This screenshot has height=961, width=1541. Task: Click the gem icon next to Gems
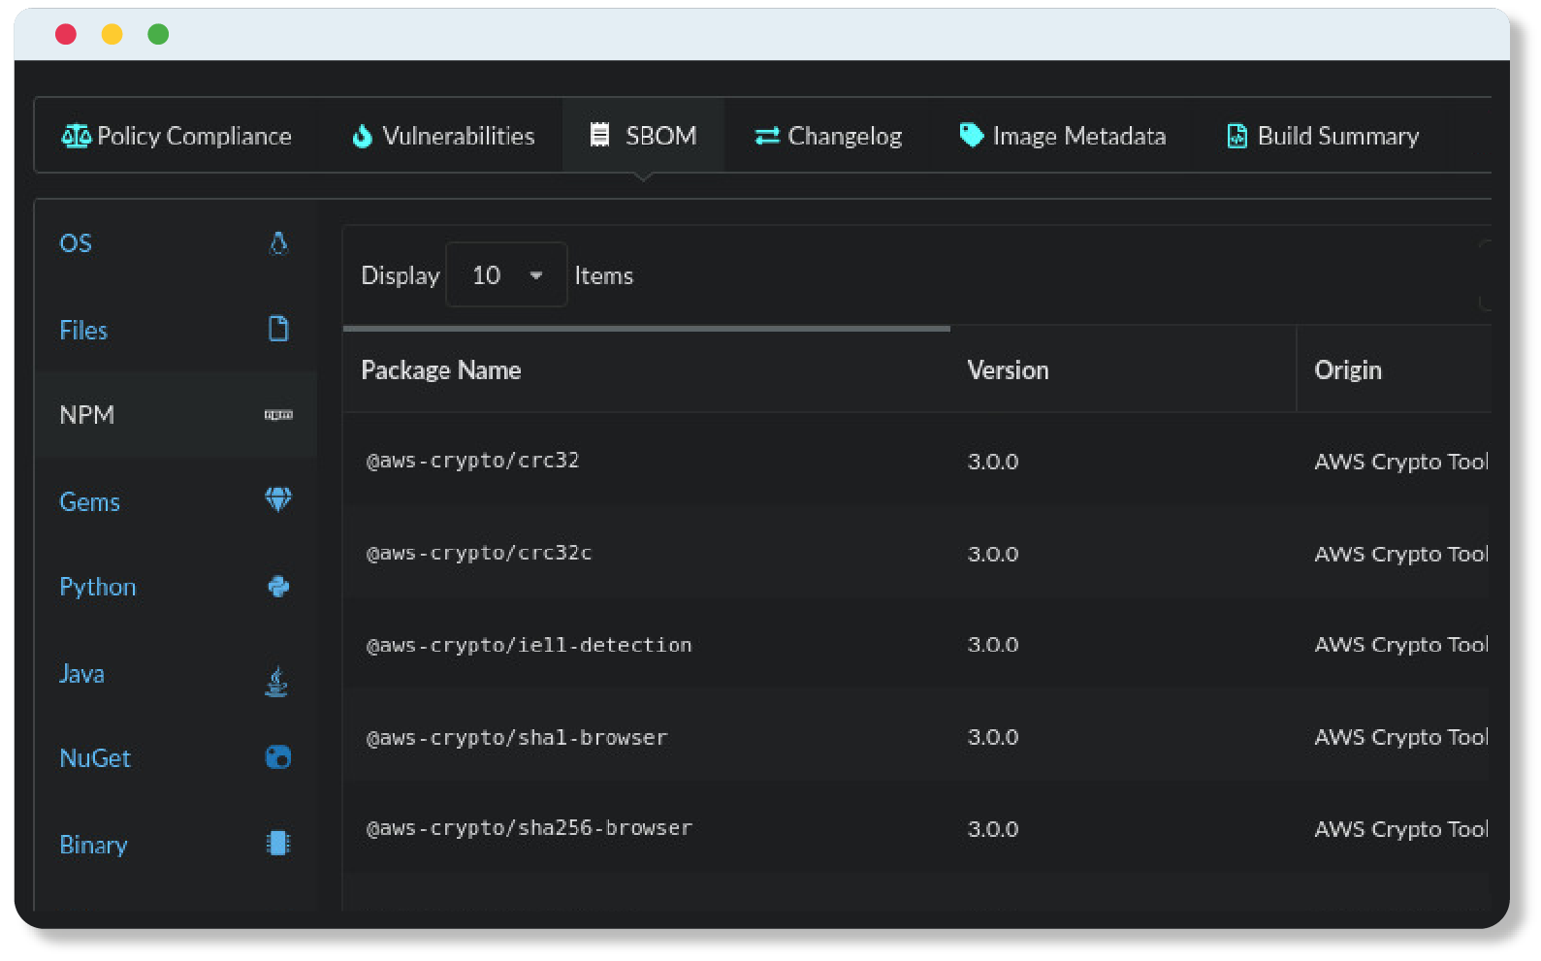(278, 499)
